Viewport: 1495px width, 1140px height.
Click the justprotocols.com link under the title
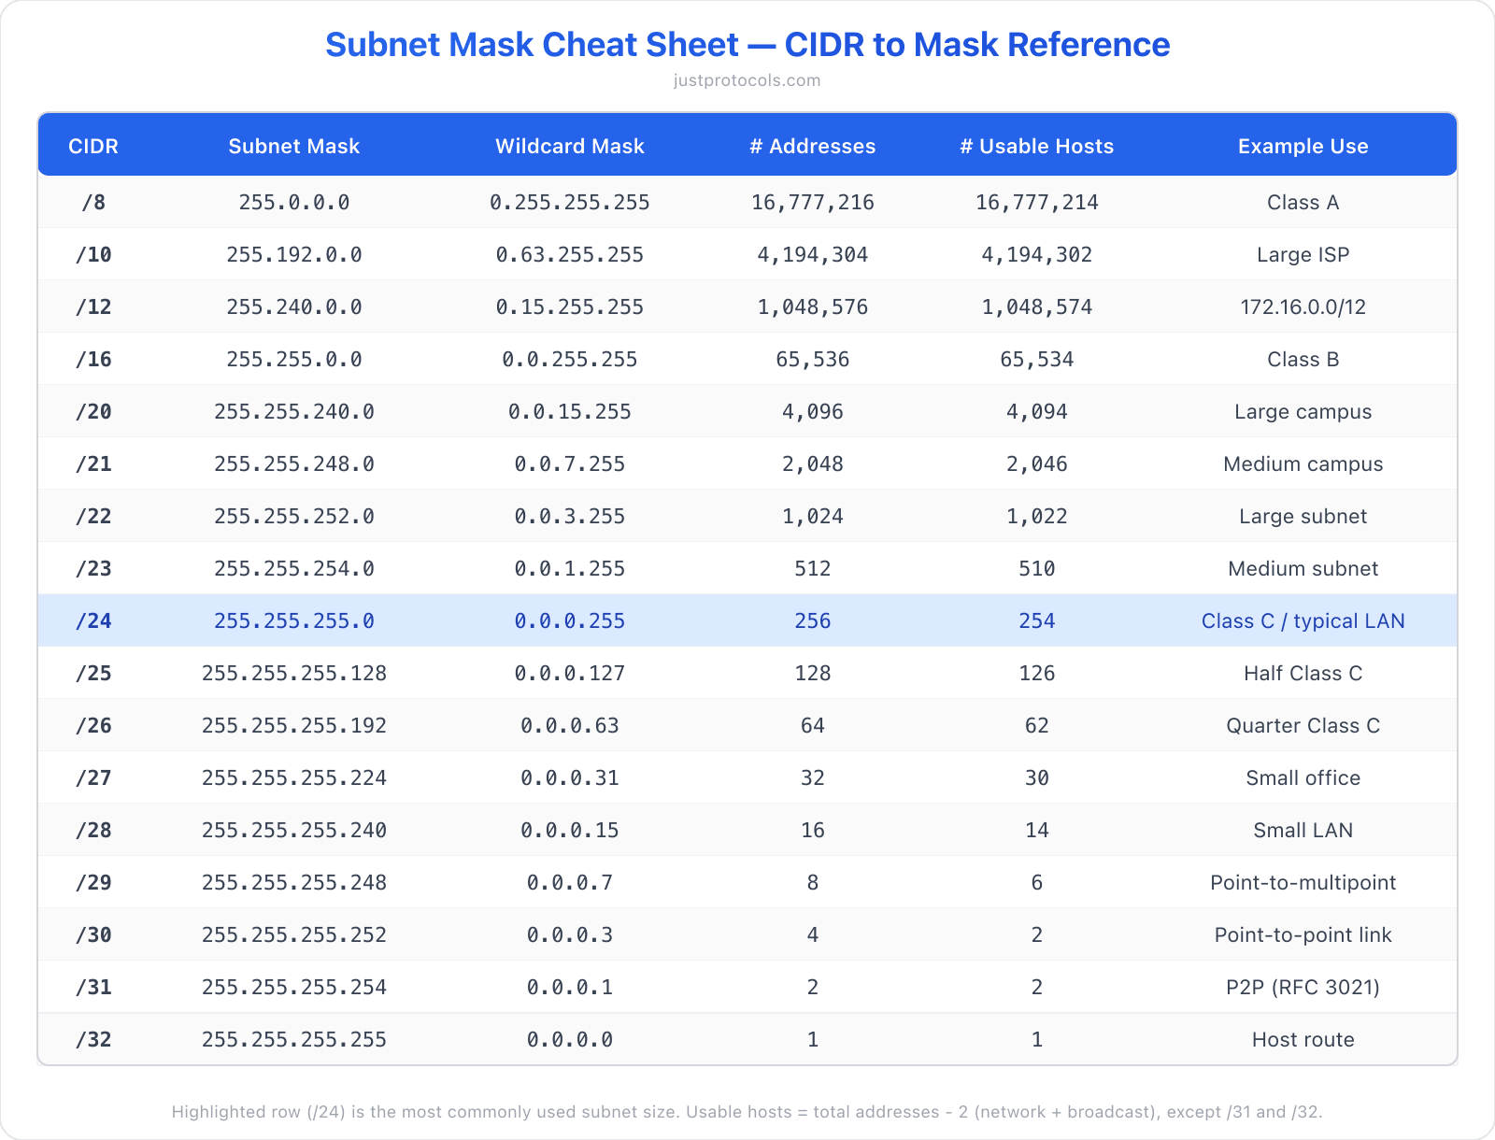[x=747, y=80]
